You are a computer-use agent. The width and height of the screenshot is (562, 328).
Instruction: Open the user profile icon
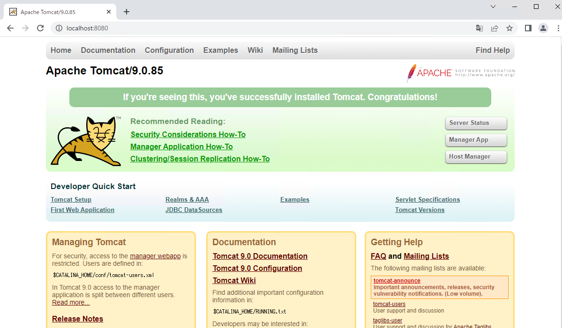pos(543,28)
